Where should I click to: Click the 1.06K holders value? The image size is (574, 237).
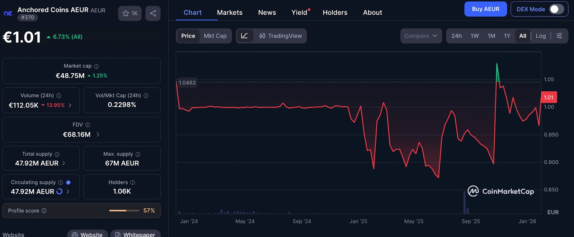[x=122, y=192]
